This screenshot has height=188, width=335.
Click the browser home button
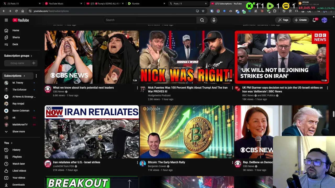23,11
